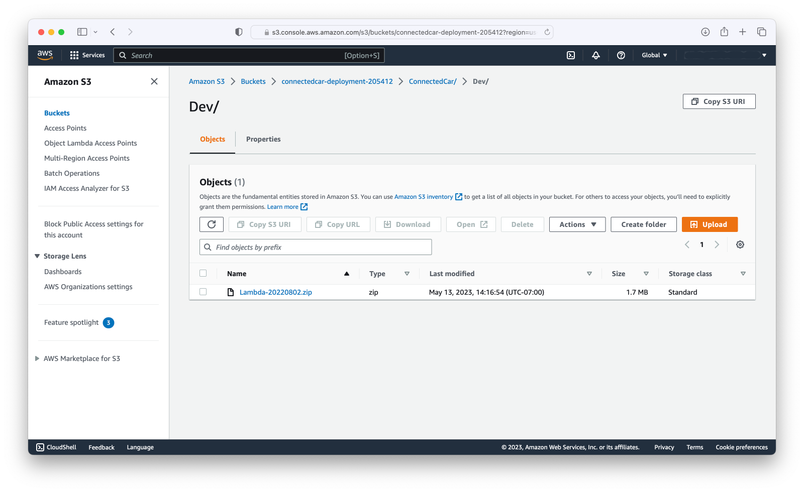The height and width of the screenshot is (492, 804).
Task: Open IAM Access Analyzer for S3
Action: click(x=86, y=188)
